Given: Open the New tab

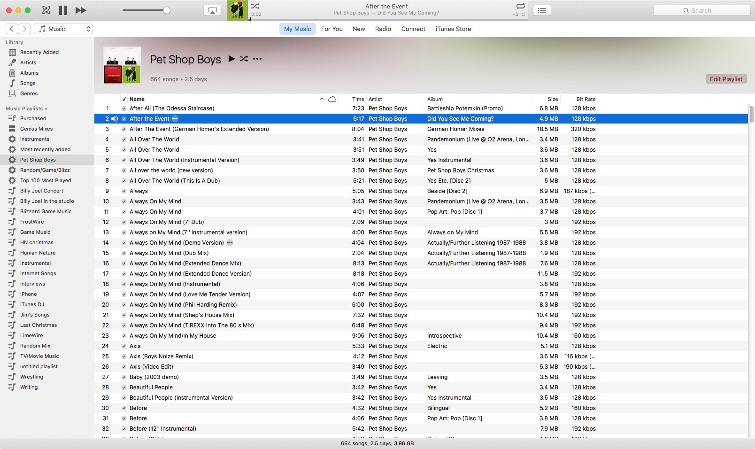Looking at the screenshot, I should pyautogui.click(x=359, y=29).
